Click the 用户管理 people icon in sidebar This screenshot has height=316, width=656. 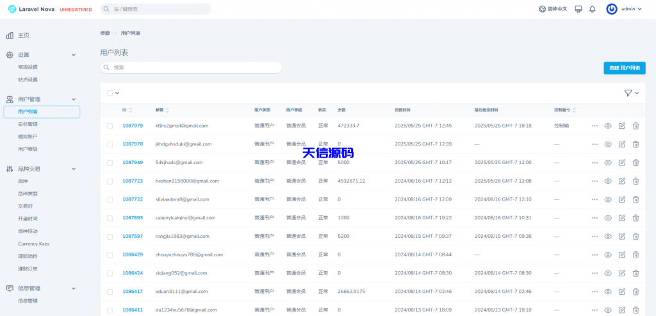pyautogui.click(x=10, y=99)
